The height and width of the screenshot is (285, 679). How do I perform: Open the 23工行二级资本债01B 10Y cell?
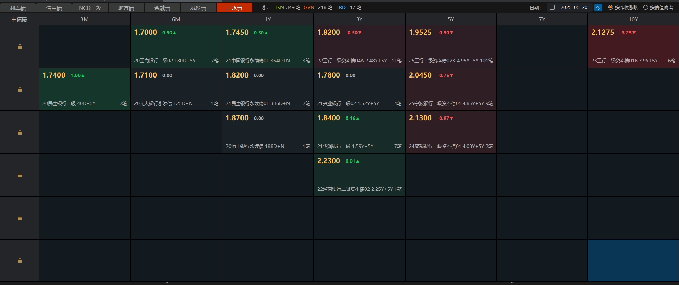(633, 47)
